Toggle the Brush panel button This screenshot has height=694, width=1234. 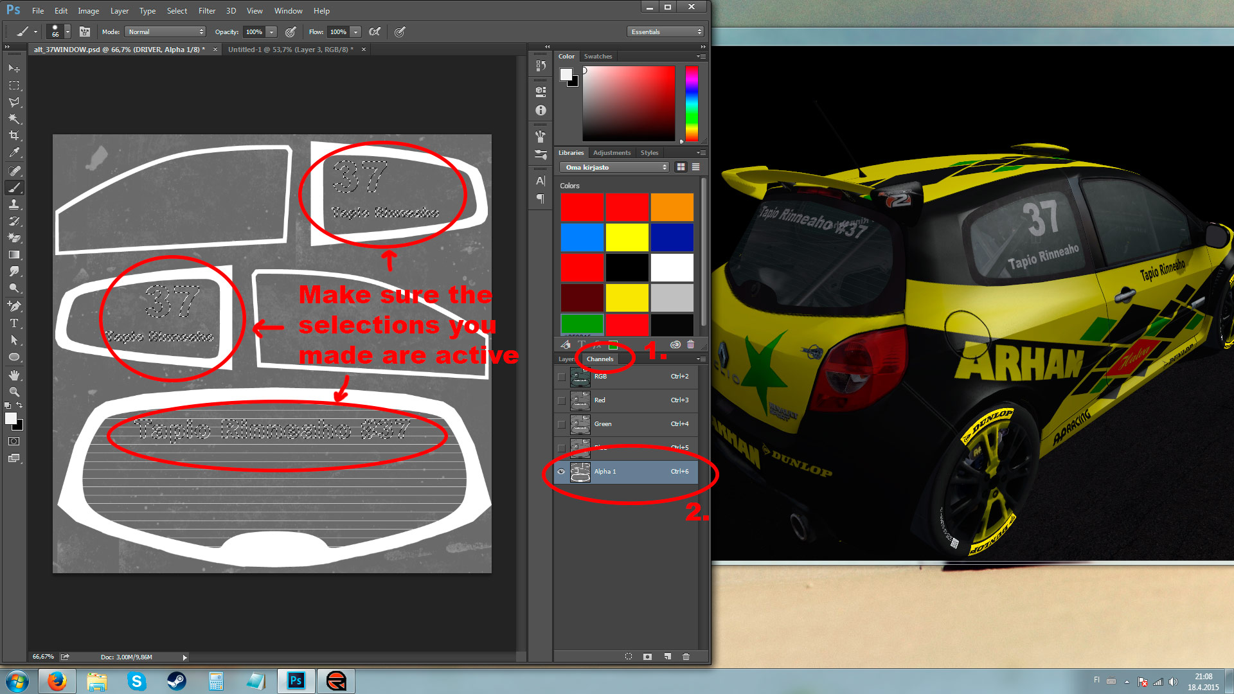84,31
